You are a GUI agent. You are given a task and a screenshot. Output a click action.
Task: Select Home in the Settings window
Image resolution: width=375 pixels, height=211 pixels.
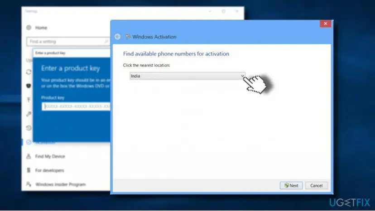click(x=41, y=28)
